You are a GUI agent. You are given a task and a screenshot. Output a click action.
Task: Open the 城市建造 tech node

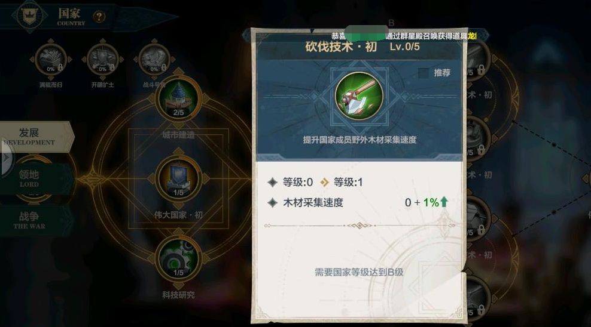point(178,98)
